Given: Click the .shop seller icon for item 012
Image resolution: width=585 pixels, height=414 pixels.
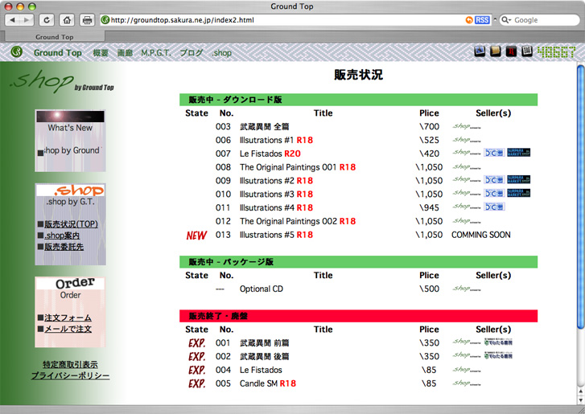Looking at the screenshot, I should [x=467, y=221].
